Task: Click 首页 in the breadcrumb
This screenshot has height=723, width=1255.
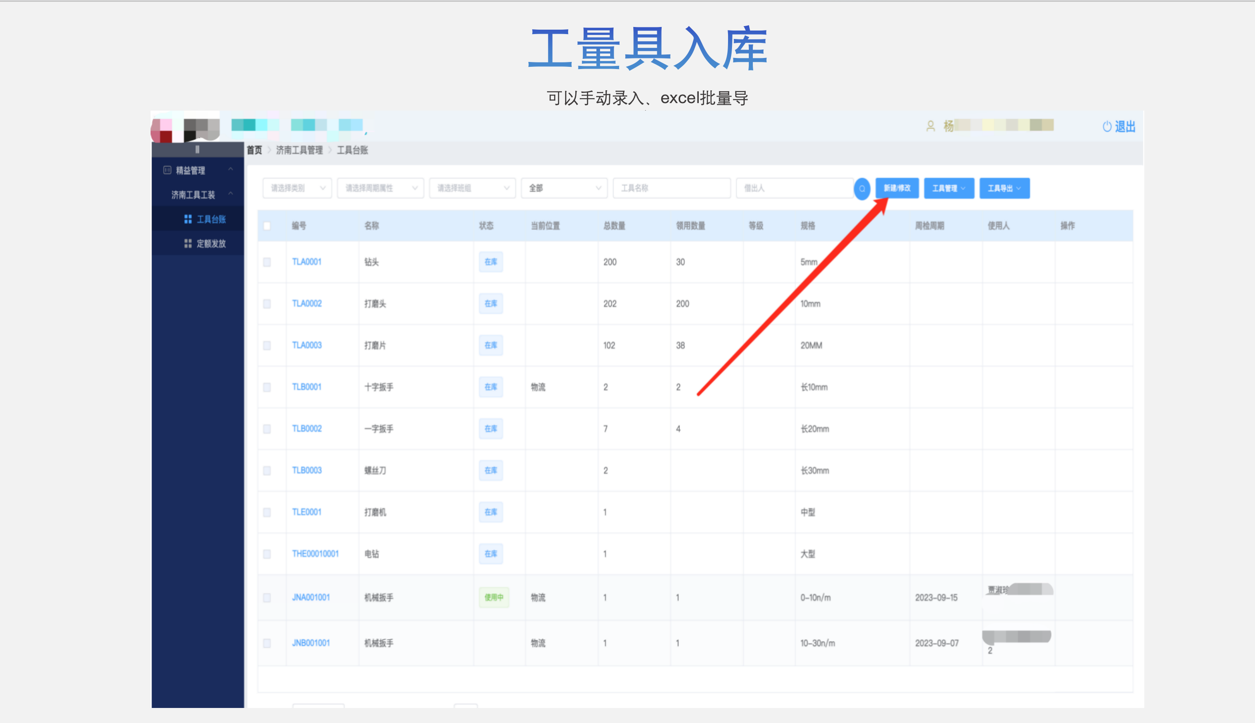Action: [254, 150]
